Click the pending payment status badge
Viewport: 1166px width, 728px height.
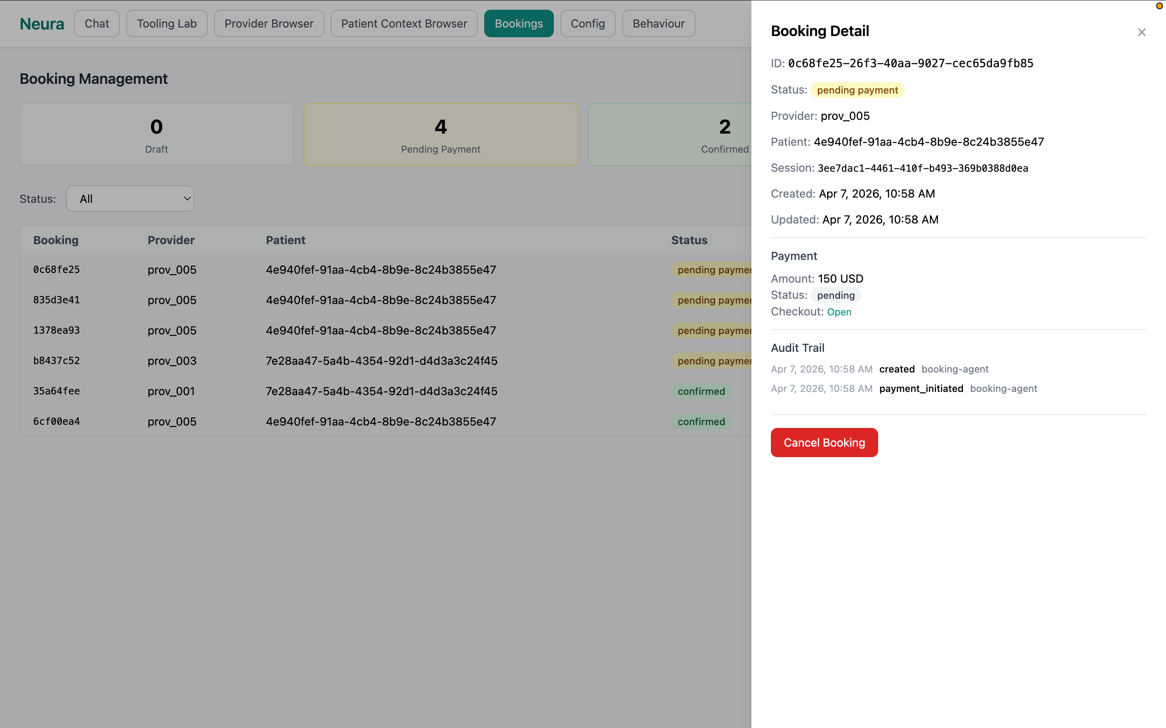point(857,90)
